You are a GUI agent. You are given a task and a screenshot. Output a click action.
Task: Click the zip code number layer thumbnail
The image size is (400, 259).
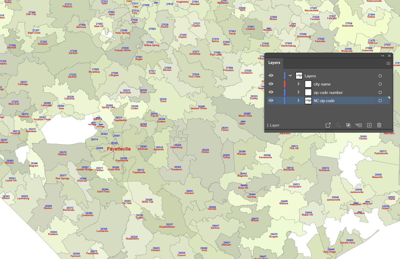tap(308, 92)
